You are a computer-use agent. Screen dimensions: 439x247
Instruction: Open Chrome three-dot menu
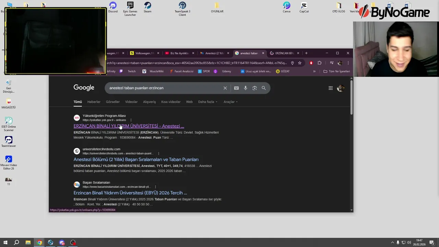(348, 63)
